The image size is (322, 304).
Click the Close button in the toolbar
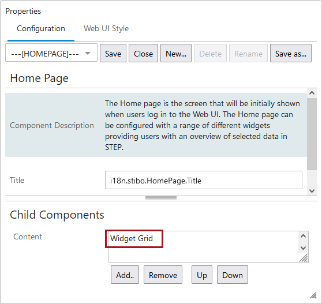(x=143, y=53)
